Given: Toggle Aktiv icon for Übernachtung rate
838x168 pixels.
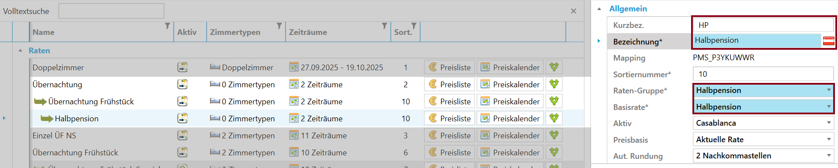Looking at the screenshot, I should click(x=182, y=84).
